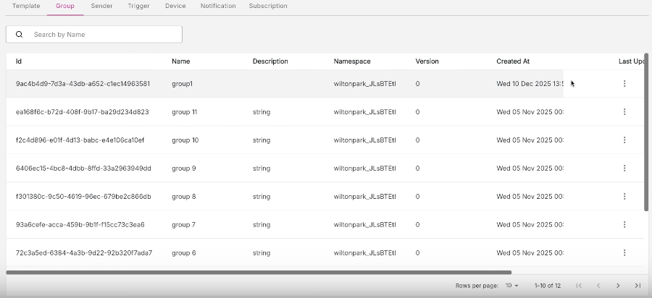This screenshot has height=298, width=652.
Task: Select the Trigger tab
Action: click(x=138, y=6)
